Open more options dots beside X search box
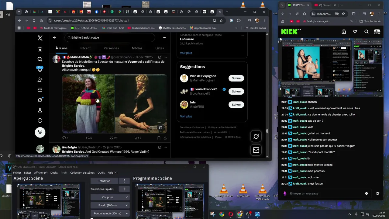 pyautogui.click(x=164, y=37)
